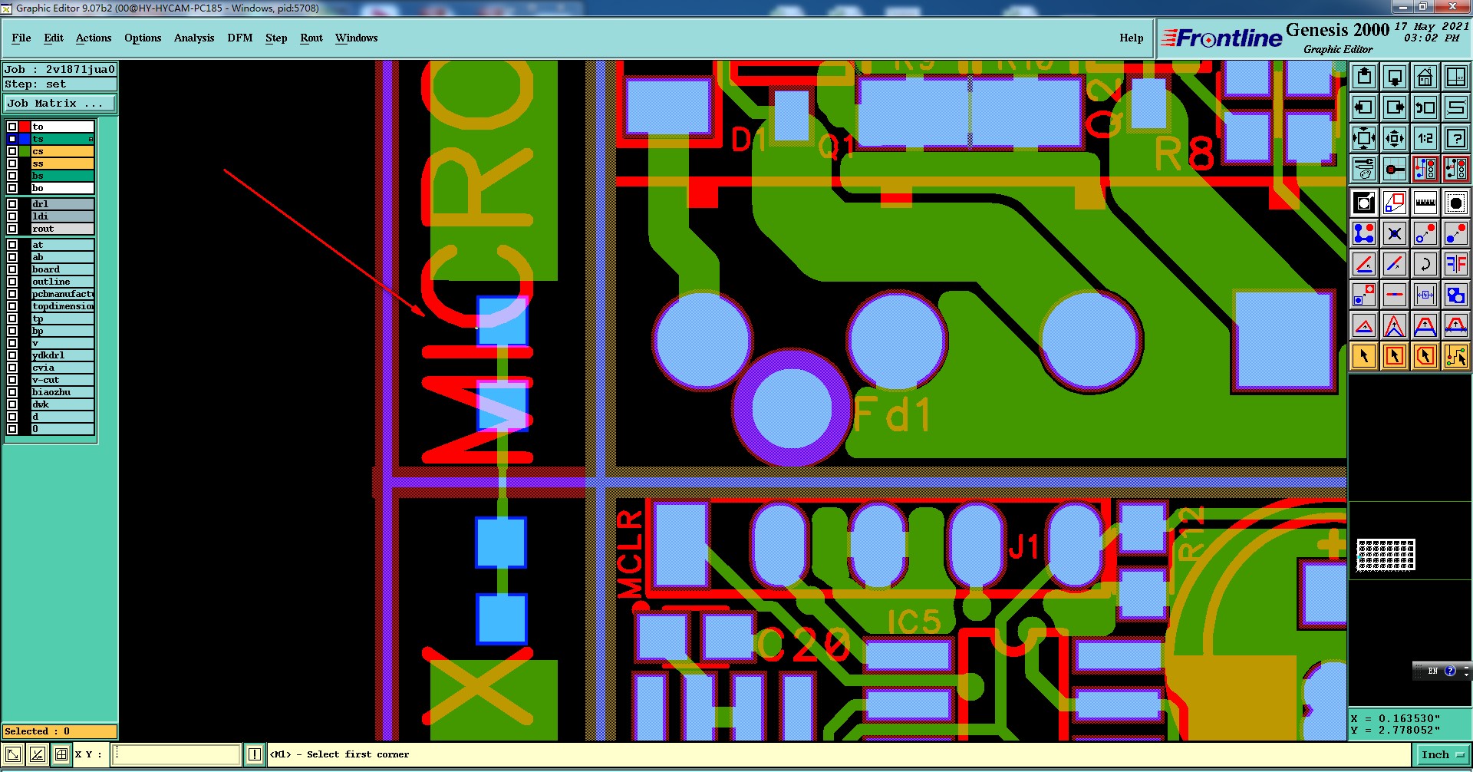Click the zoom out arrows icon
This screenshot has height=772, width=1473.
coord(1395,138)
